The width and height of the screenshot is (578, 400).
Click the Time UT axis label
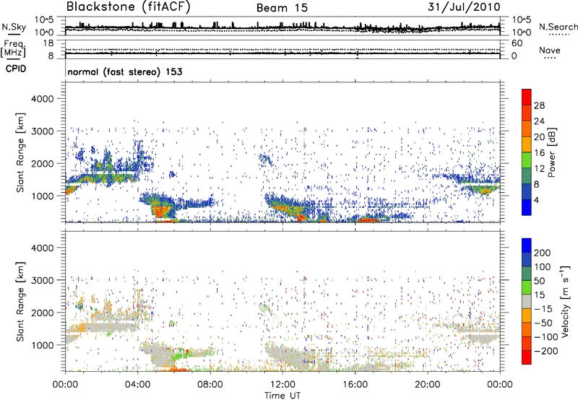tap(282, 396)
